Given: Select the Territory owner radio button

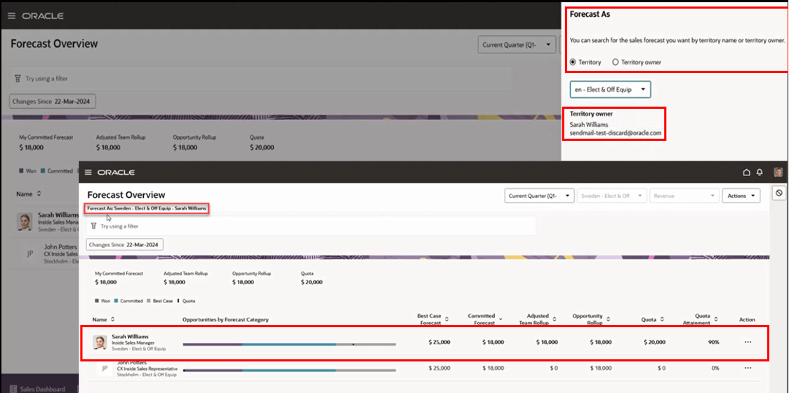Looking at the screenshot, I should coord(615,62).
